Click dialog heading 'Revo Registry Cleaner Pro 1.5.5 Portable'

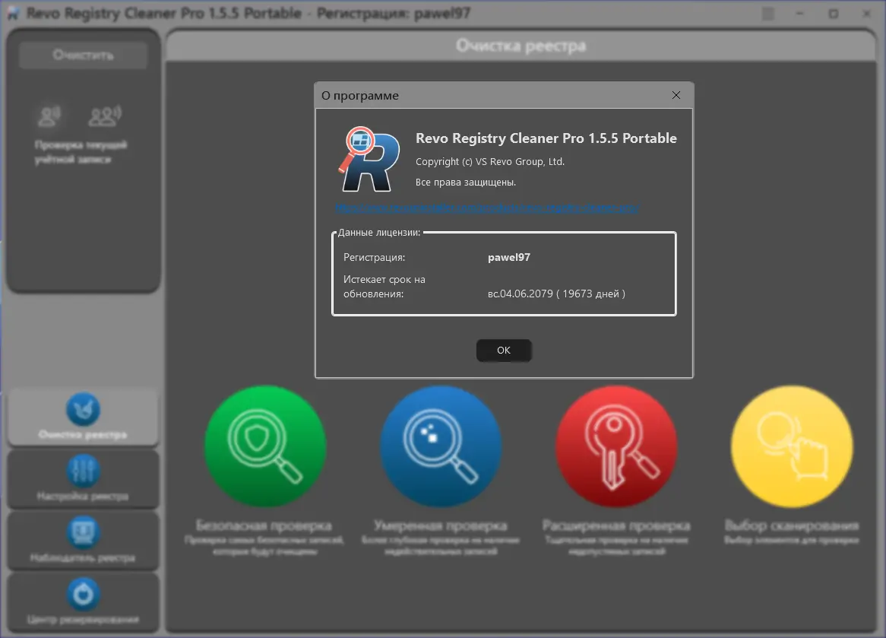click(x=546, y=138)
